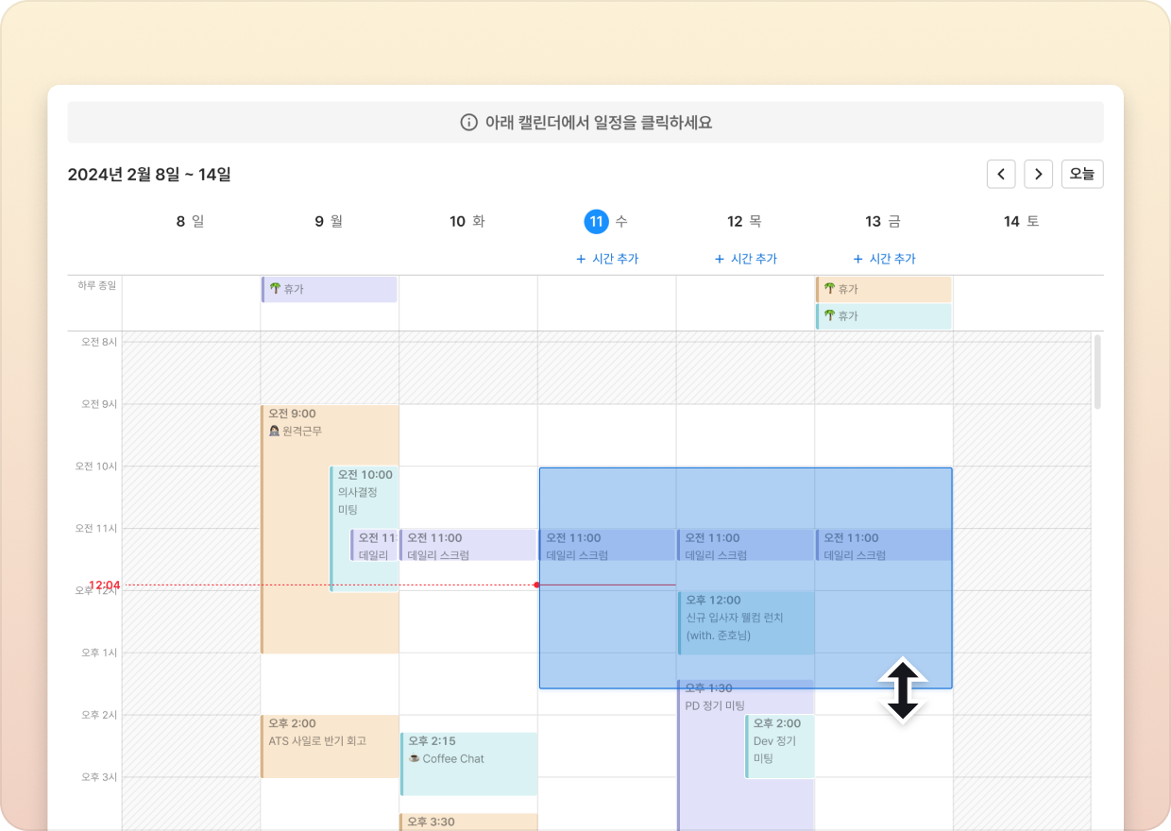Select the highlighted 11 수 day header
This screenshot has height=831, width=1171.
(x=606, y=221)
